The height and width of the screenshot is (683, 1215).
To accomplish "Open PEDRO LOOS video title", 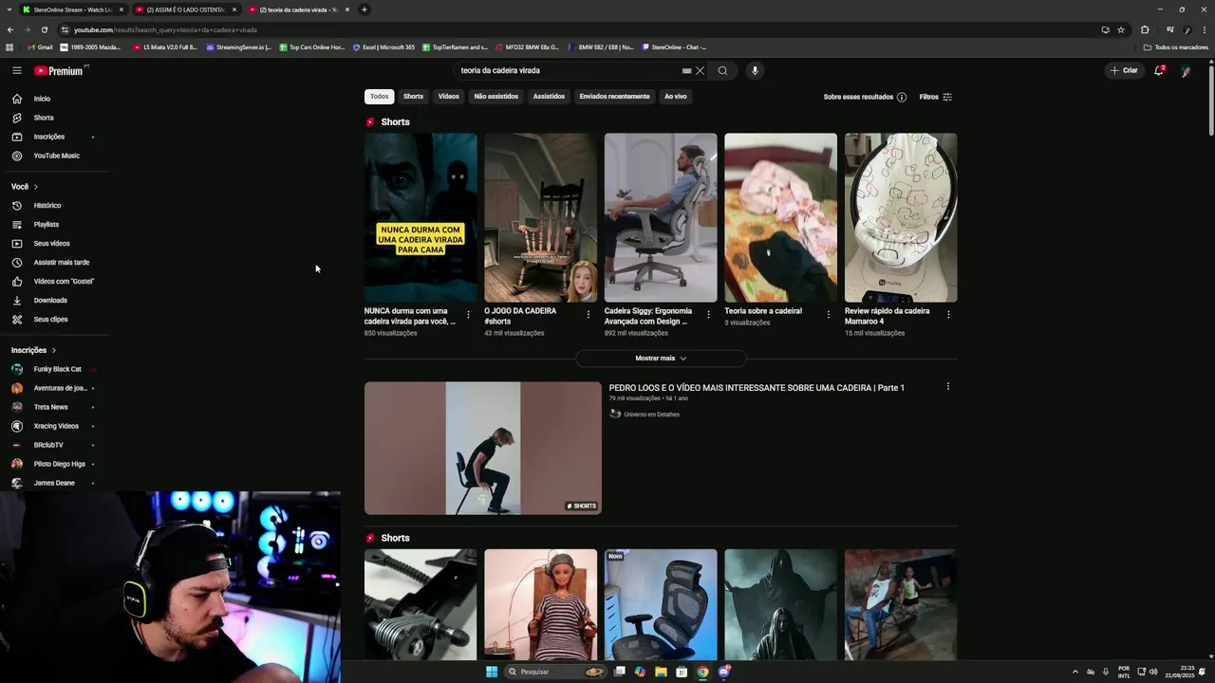I will click(x=757, y=388).
